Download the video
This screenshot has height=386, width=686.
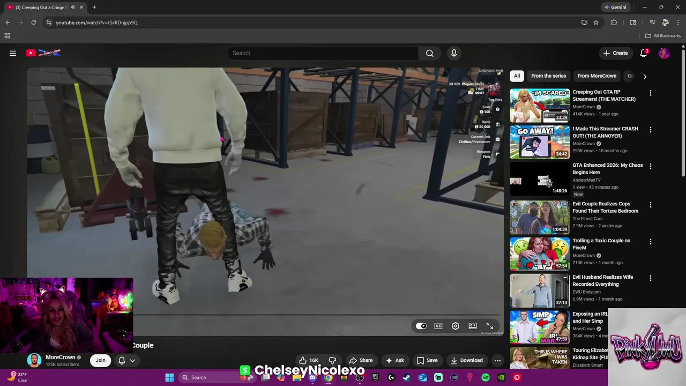coord(467,360)
